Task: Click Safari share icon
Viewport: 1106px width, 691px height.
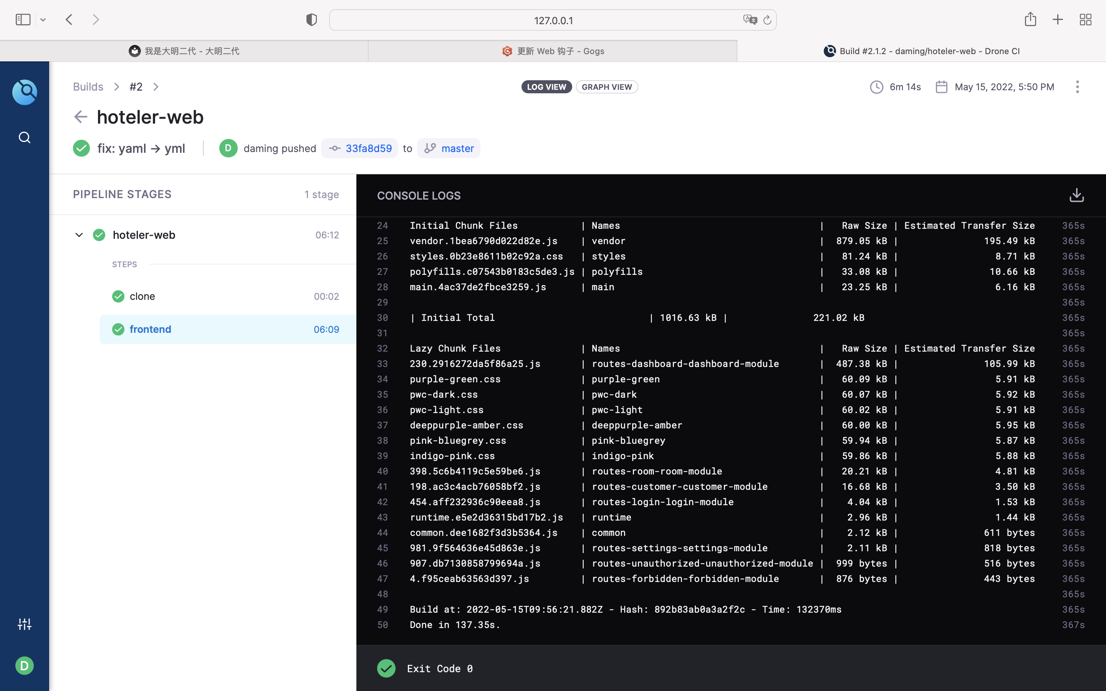Action: point(1030,20)
